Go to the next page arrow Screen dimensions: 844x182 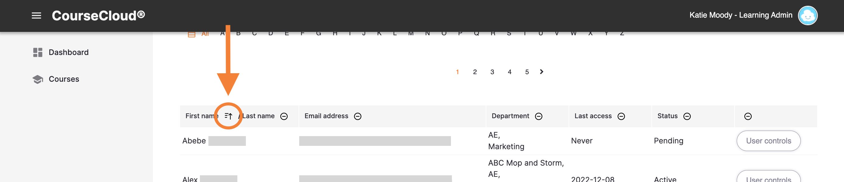coord(541,72)
